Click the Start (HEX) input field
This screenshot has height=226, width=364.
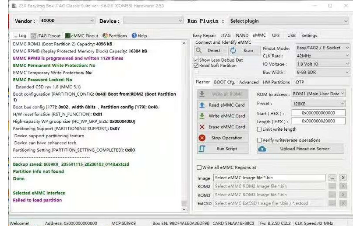(x=318, y=113)
